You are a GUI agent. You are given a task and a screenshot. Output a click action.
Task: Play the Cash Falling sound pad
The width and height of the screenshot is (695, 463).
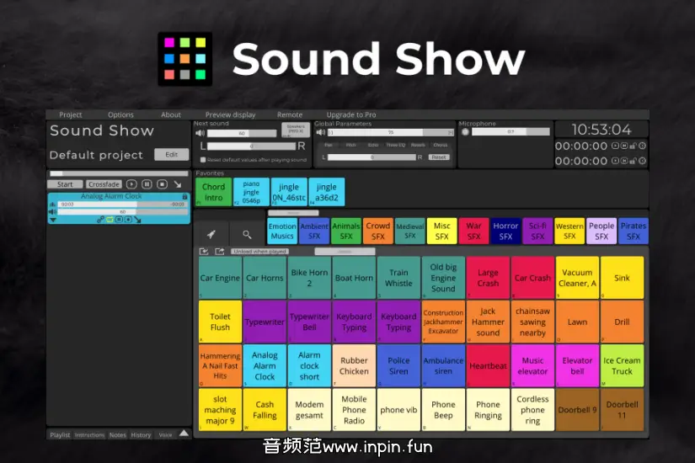(265, 410)
